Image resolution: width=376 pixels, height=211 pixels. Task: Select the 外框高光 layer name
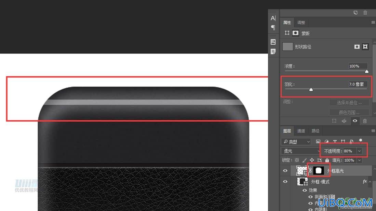pos(335,171)
